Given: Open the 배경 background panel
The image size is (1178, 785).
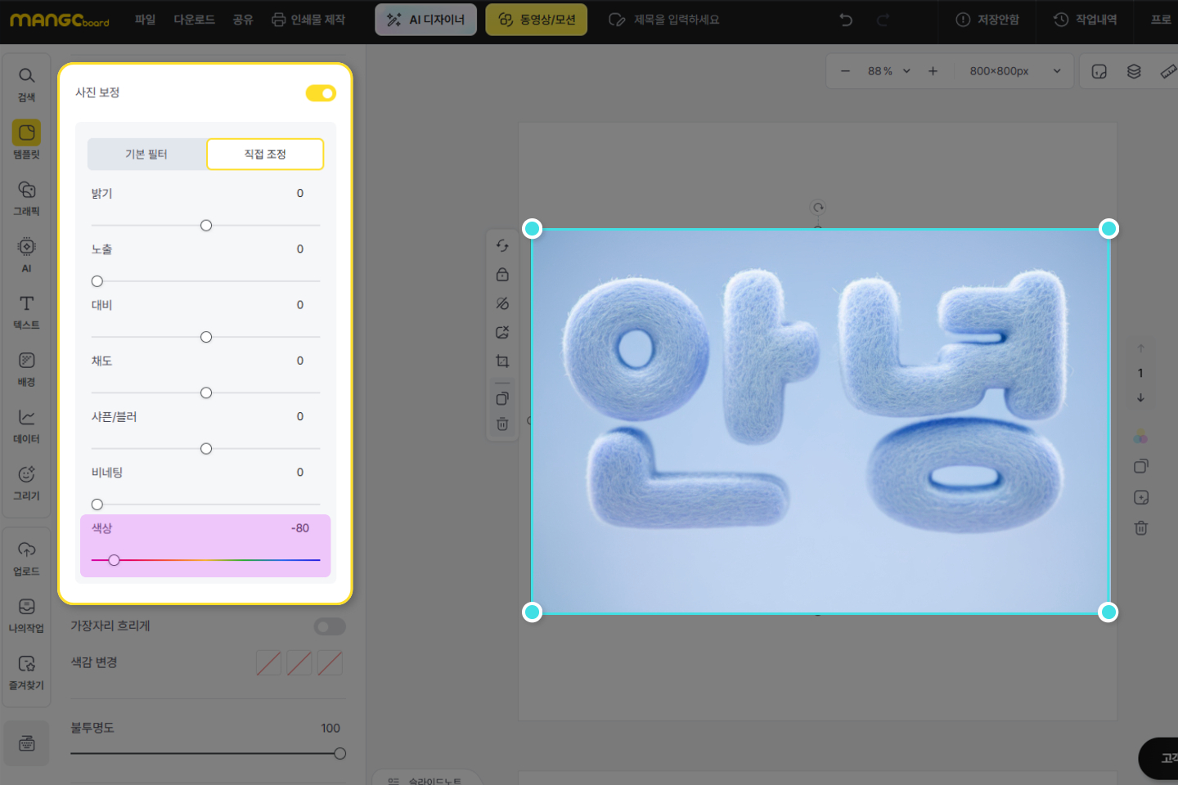Looking at the screenshot, I should point(26,369).
